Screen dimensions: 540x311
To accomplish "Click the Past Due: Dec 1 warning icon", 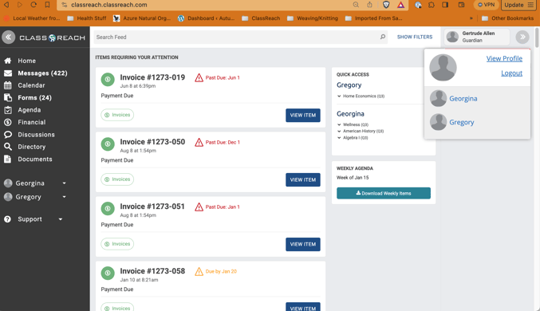I will click(x=199, y=142).
